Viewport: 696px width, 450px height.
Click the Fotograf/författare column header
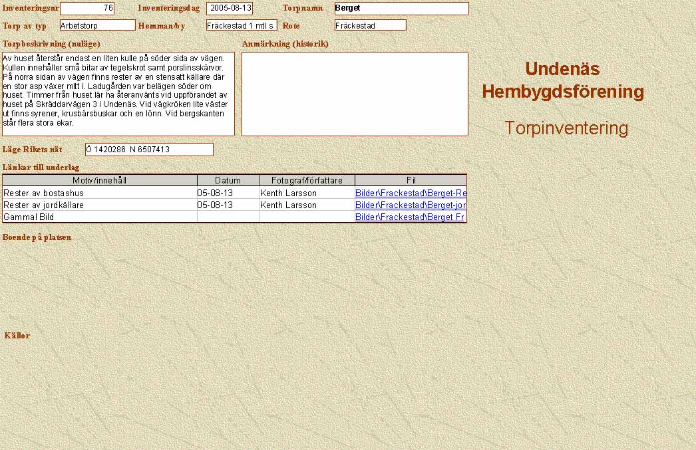[x=307, y=181]
